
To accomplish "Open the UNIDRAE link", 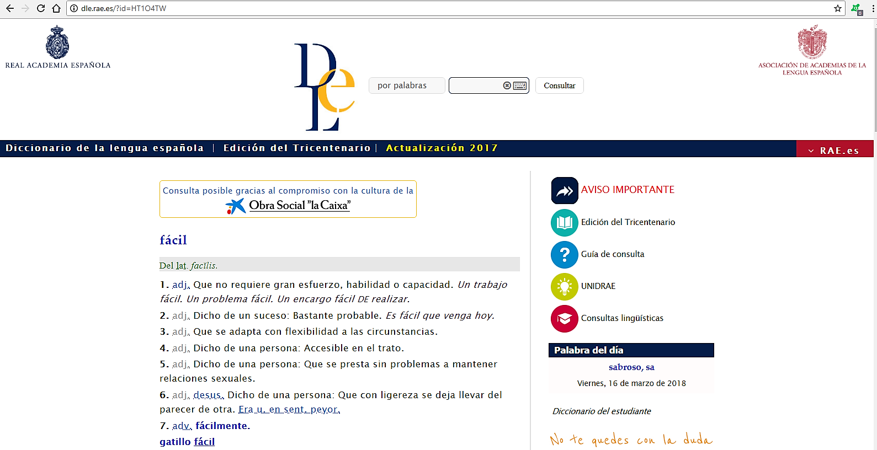I will point(598,286).
